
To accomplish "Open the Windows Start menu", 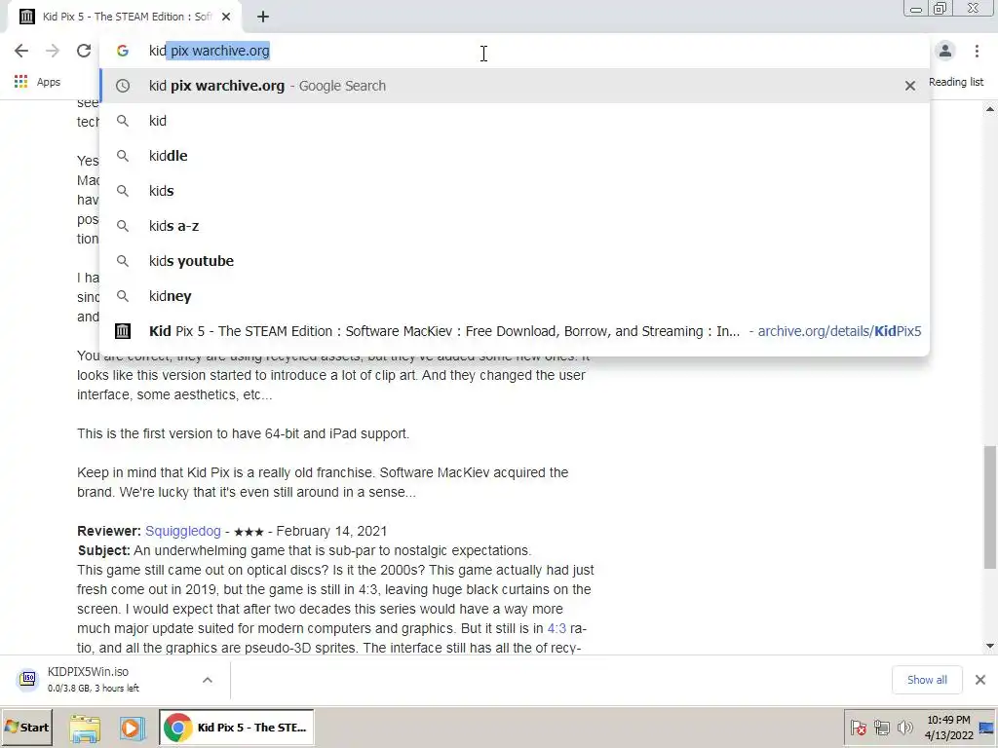I will click(26, 727).
